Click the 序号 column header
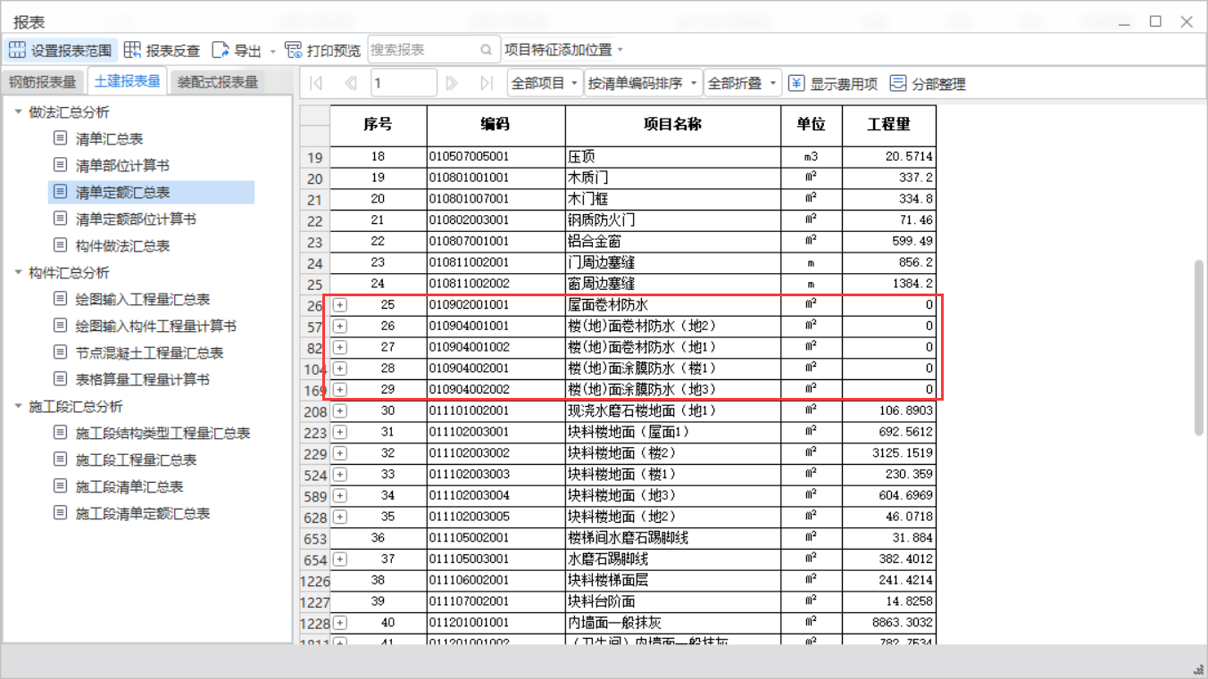 (378, 125)
